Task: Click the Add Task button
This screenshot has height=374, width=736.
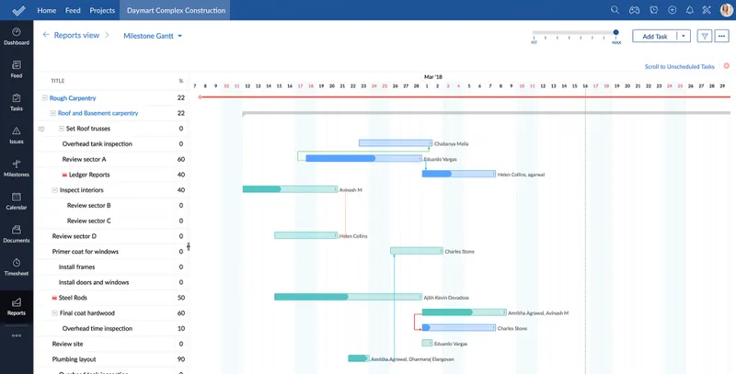Action: point(655,36)
